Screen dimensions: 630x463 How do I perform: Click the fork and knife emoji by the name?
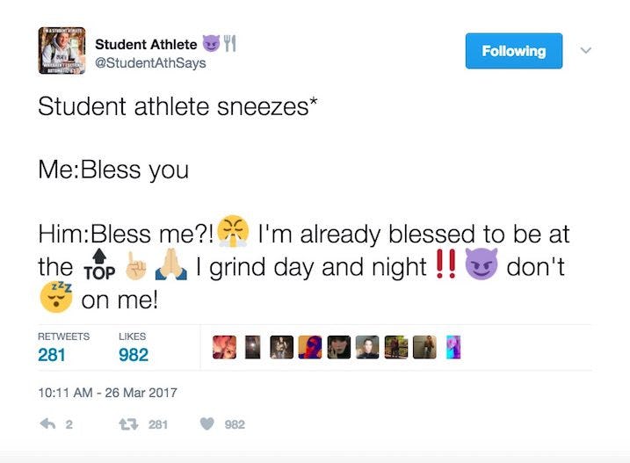pyautogui.click(x=232, y=42)
